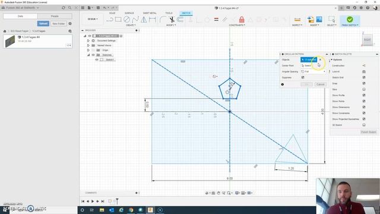Apply the Parallel constraint
The height and width of the screenshot is (214, 380).
[x=224, y=20]
